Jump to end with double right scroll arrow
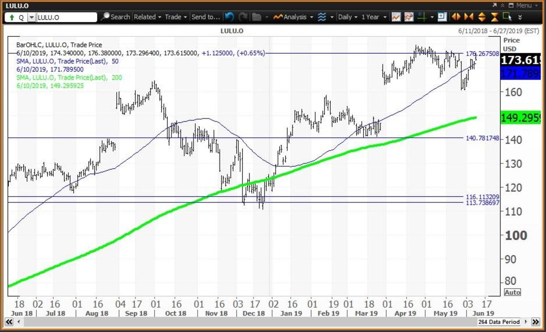The height and width of the screenshot is (332, 546). point(535,322)
